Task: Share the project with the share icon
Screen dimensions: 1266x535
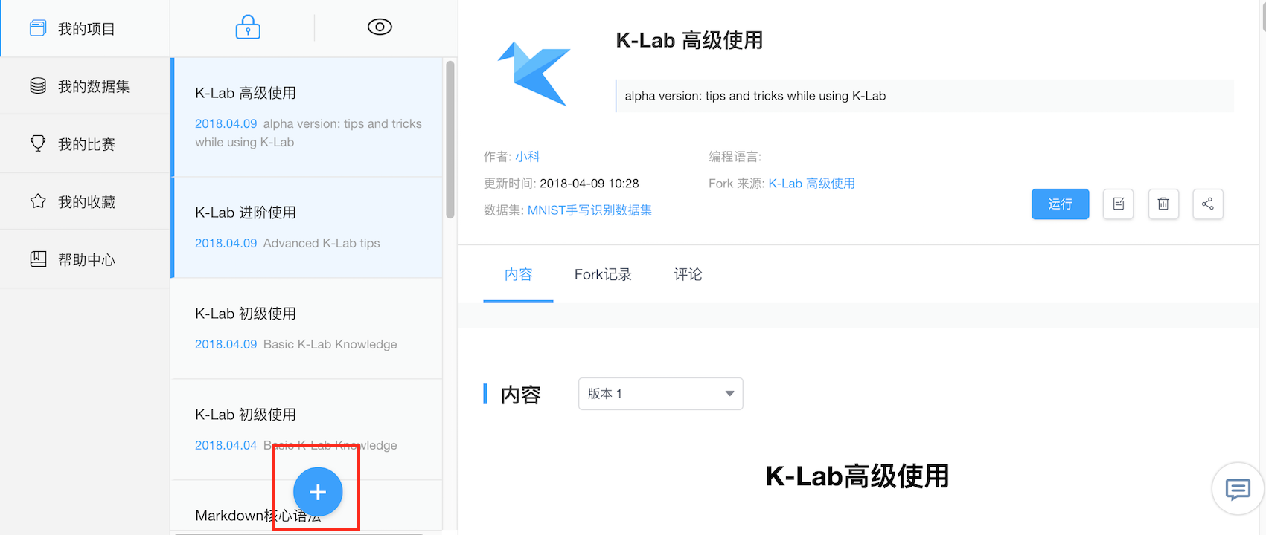Action: (x=1208, y=204)
